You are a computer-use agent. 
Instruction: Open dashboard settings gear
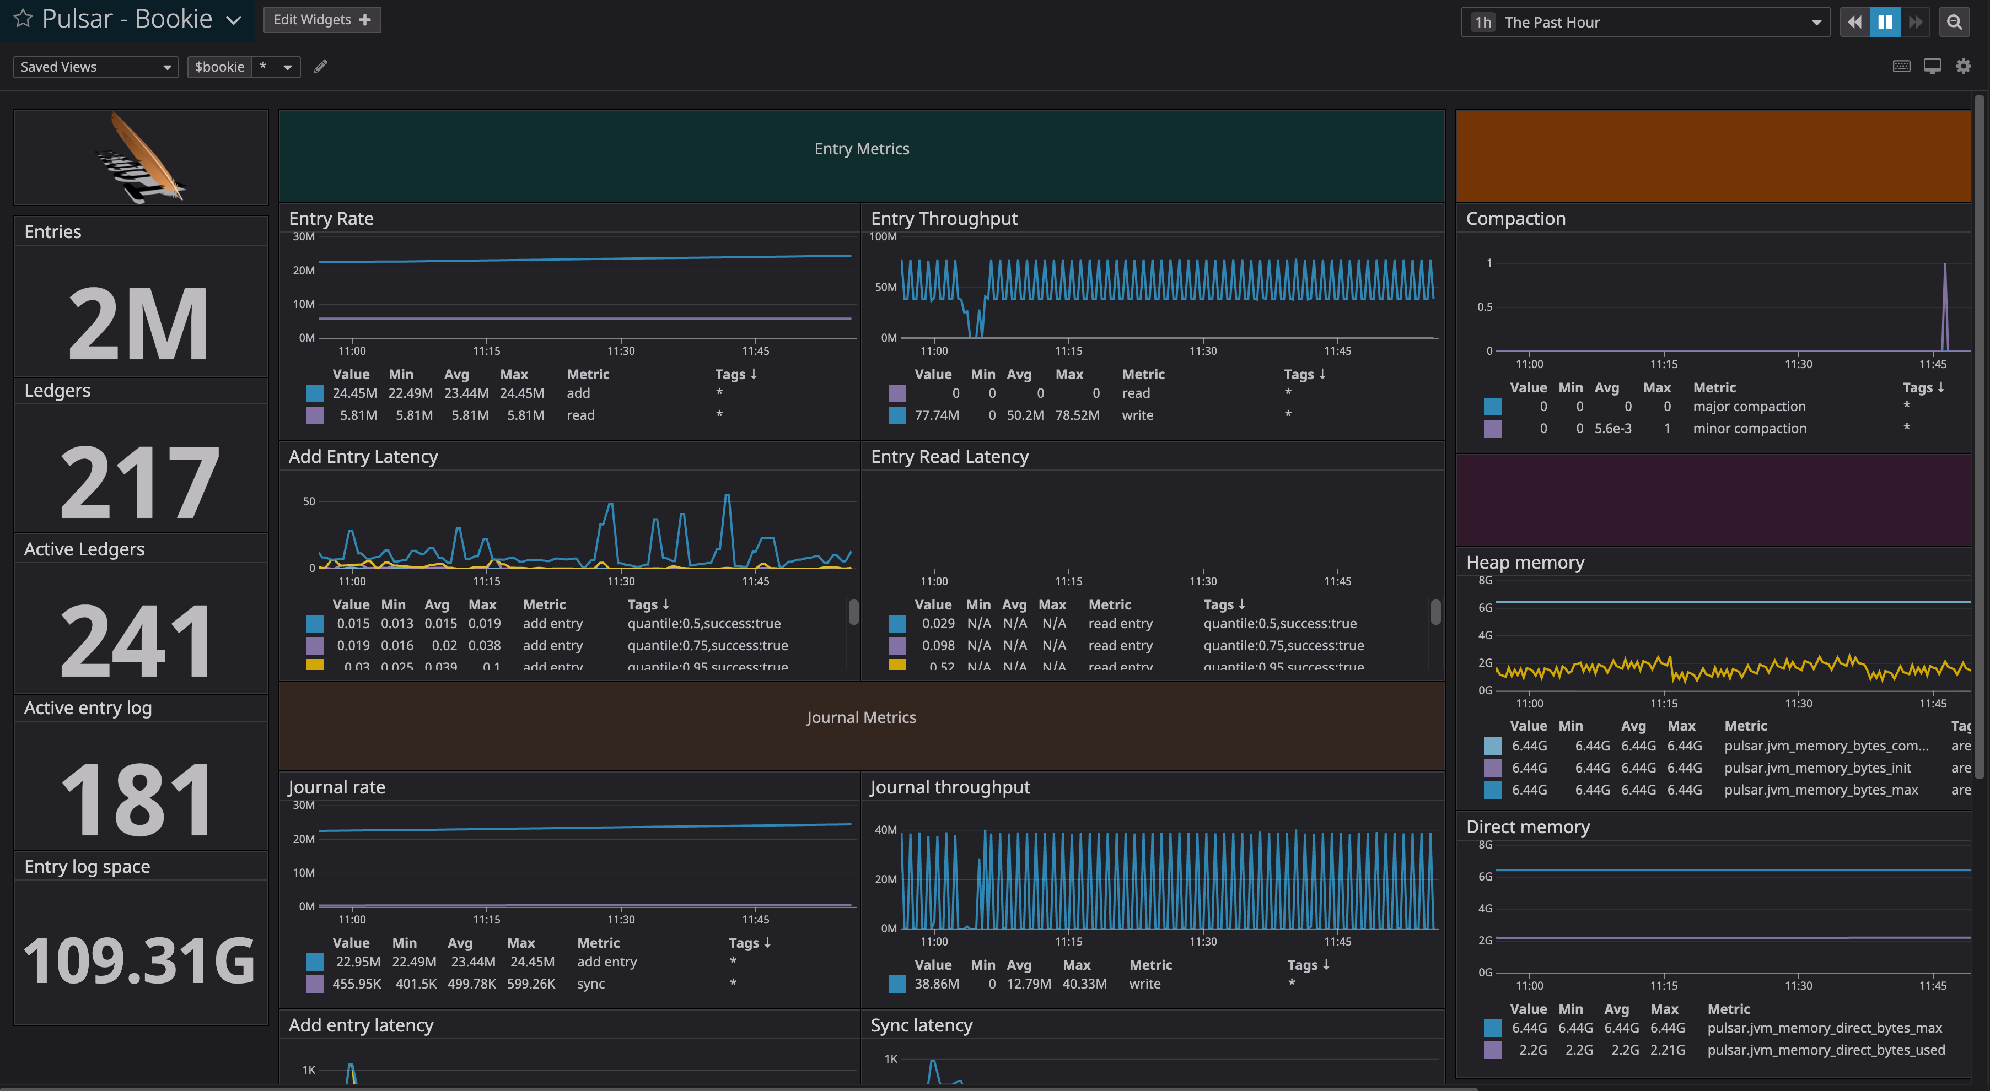pyautogui.click(x=1963, y=67)
